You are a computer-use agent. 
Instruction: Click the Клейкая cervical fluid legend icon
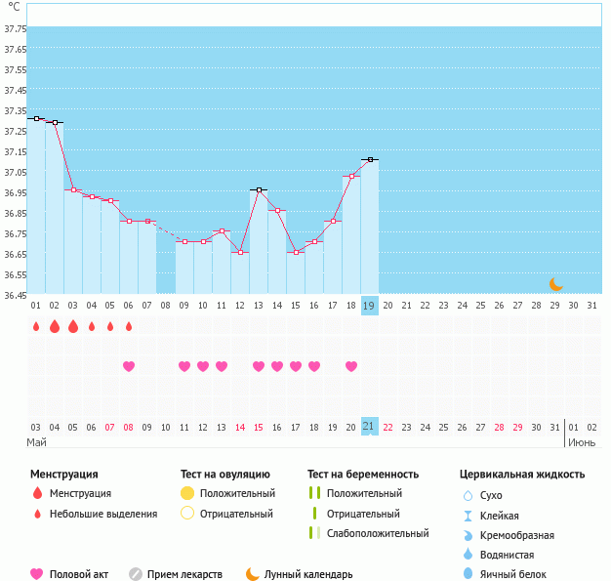[468, 516]
